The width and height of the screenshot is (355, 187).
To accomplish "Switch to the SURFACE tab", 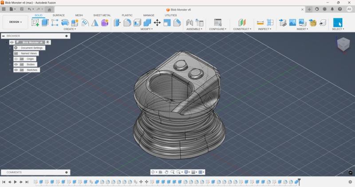I will 59,15.
